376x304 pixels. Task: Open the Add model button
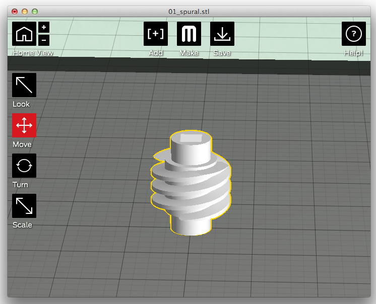tap(156, 34)
